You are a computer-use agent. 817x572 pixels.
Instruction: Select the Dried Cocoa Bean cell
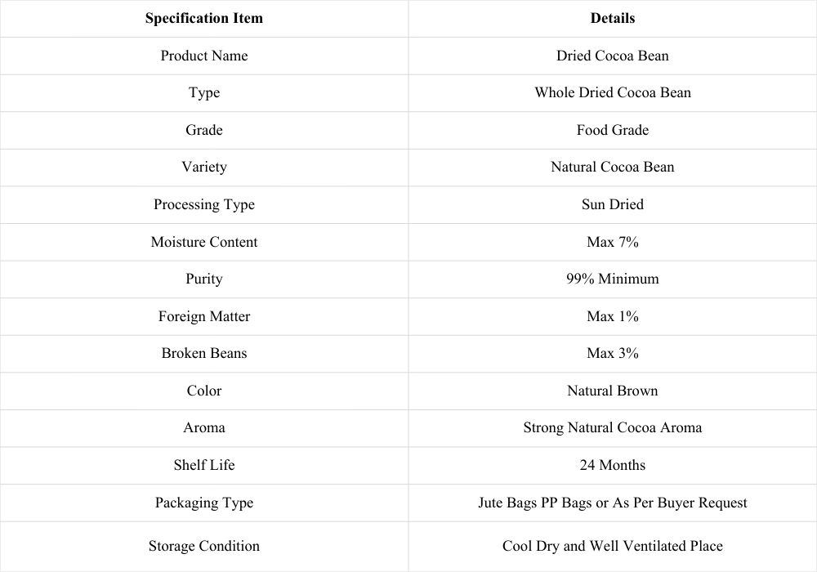tap(612, 56)
